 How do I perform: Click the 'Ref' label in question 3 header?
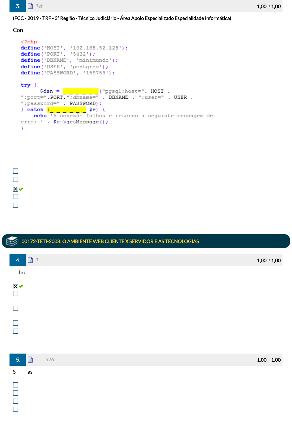coord(39,6)
